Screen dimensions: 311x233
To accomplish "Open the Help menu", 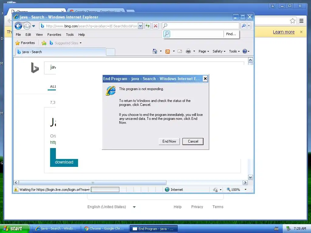I will tap(81, 35).
